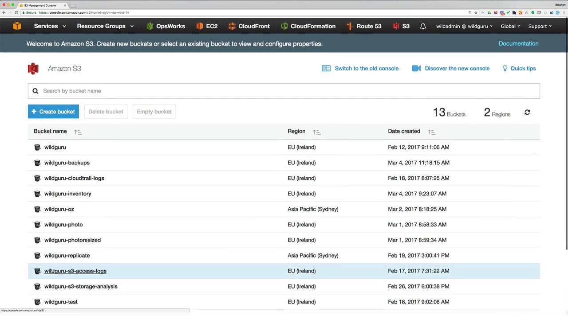This screenshot has width=568, height=319.
Task: Open the wildguru-s3-storage-analysis bucket
Action: click(x=81, y=286)
